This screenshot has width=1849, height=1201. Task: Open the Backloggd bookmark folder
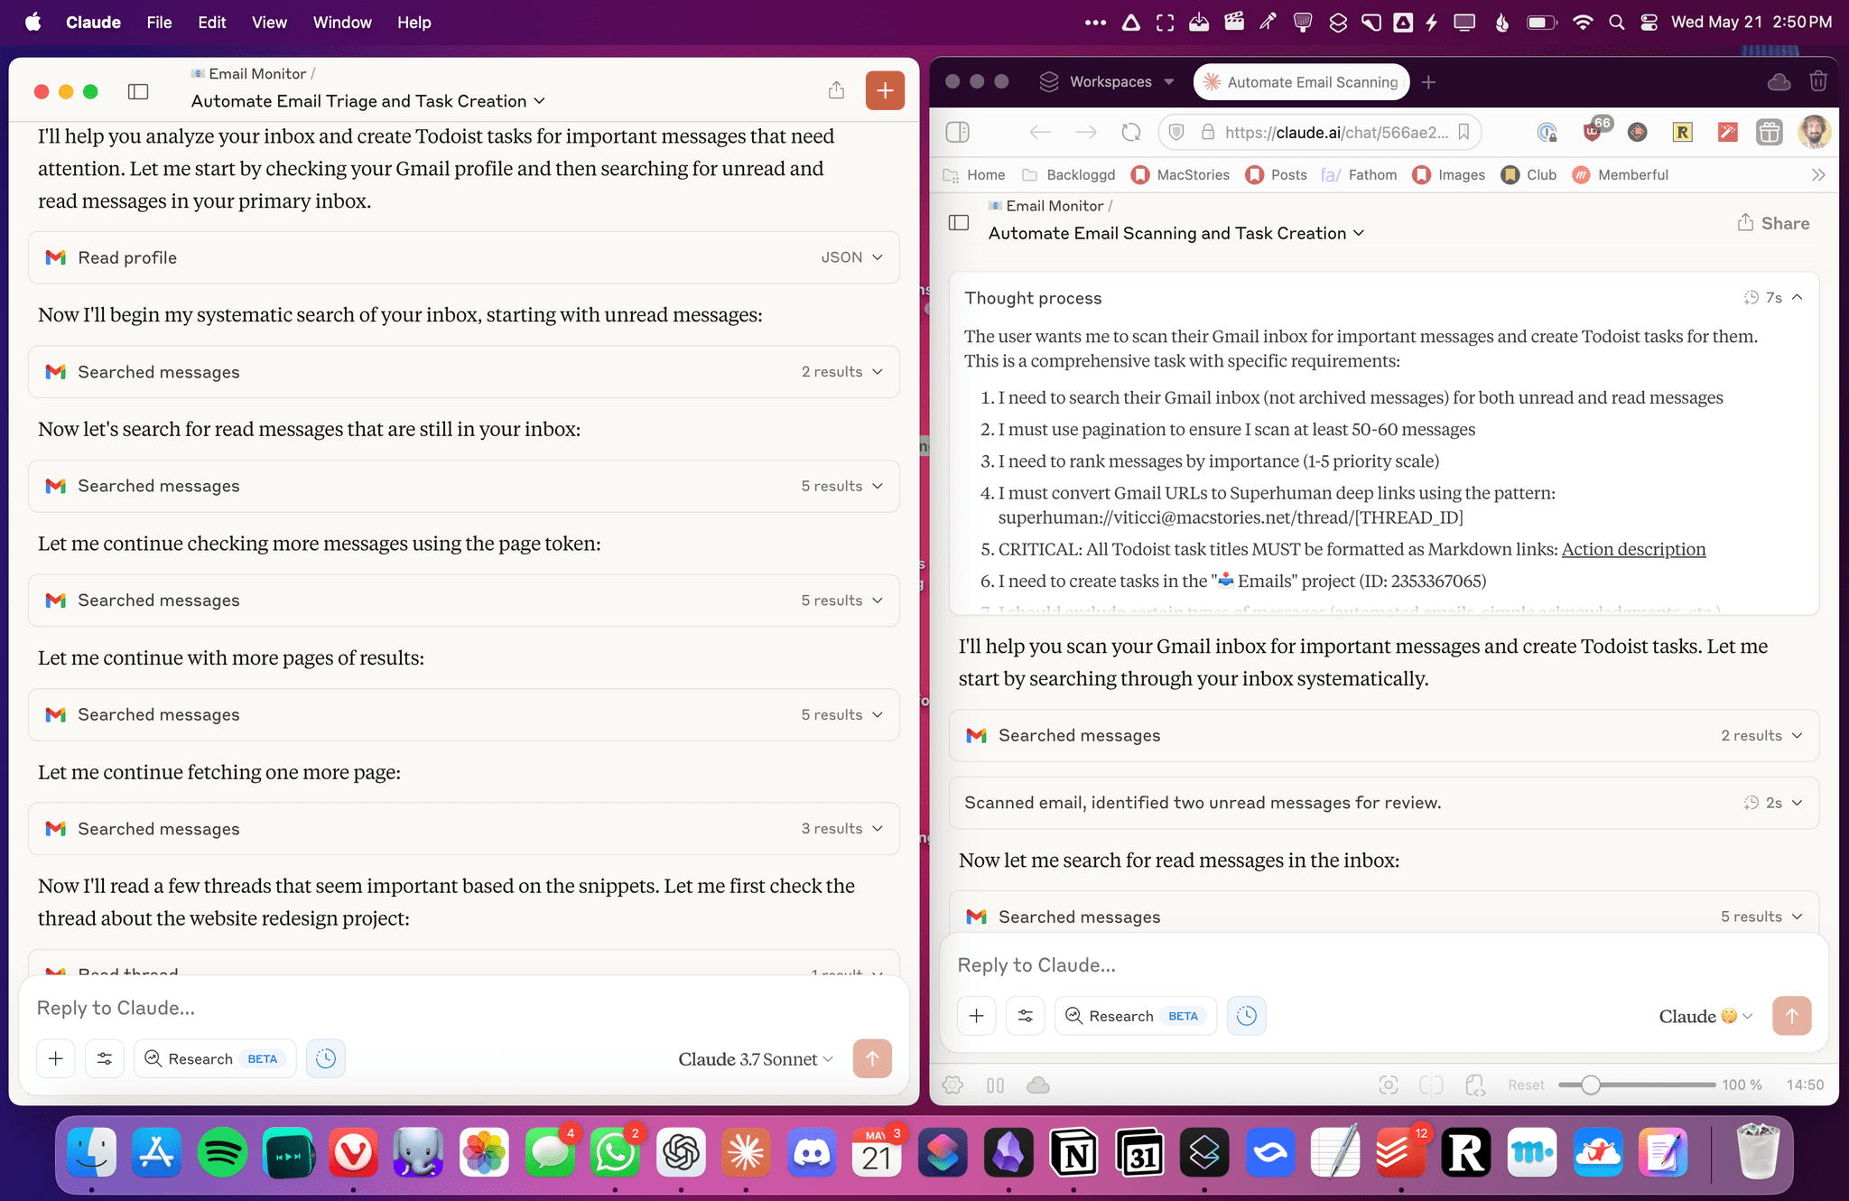pos(1070,174)
